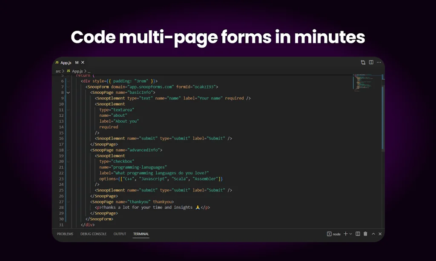Click the src folder in the breadcrumb
This screenshot has height=261, width=436.
(58, 71)
